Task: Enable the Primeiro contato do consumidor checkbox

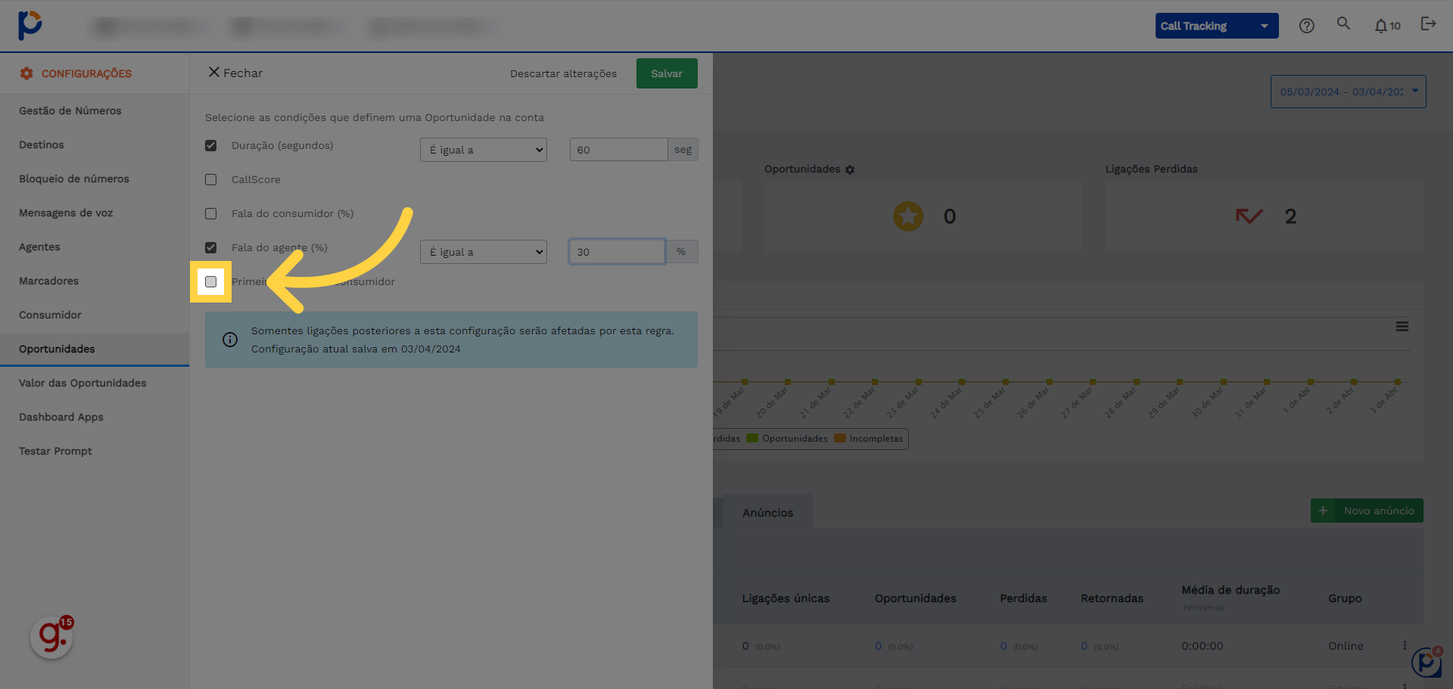Action: (x=210, y=281)
